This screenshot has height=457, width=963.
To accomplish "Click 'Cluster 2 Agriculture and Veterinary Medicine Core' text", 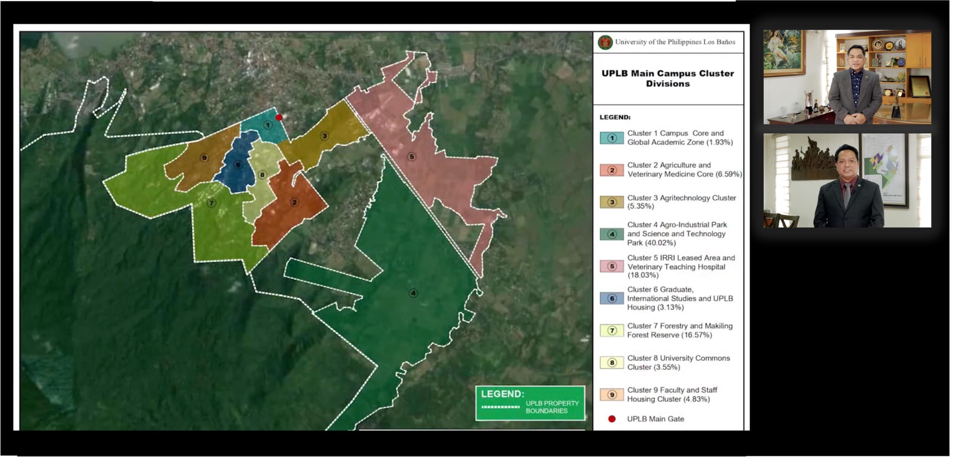I will click(685, 170).
